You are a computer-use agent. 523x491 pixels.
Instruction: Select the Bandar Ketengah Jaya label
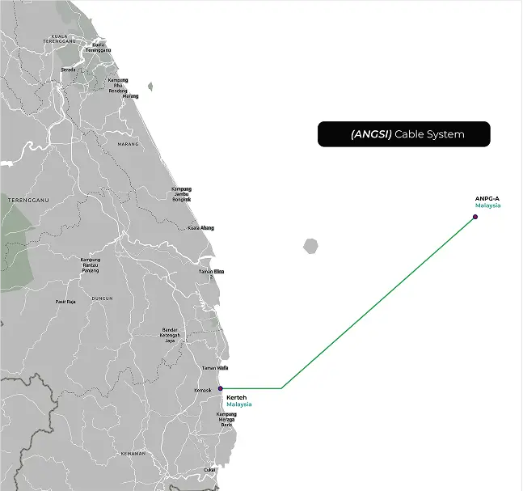pyautogui.click(x=170, y=335)
